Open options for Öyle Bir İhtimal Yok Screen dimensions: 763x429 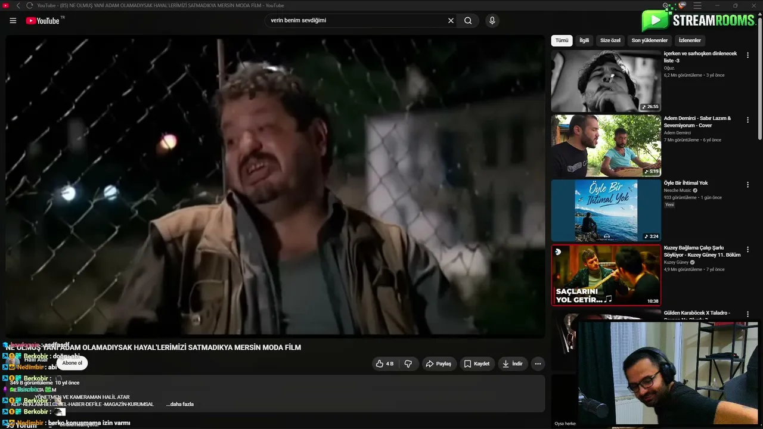(748, 185)
